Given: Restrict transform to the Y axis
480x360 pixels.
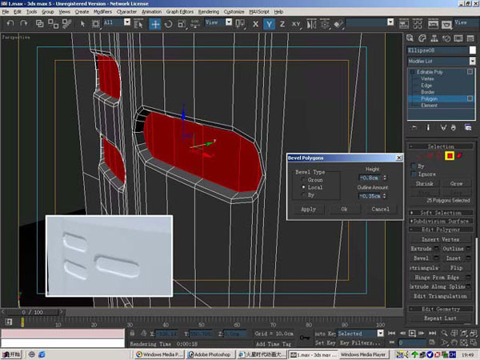Looking at the screenshot, I should coord(270,24).
